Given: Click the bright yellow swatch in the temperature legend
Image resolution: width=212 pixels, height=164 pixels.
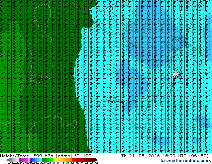Looking at the screenshot, I should point(55,160).
